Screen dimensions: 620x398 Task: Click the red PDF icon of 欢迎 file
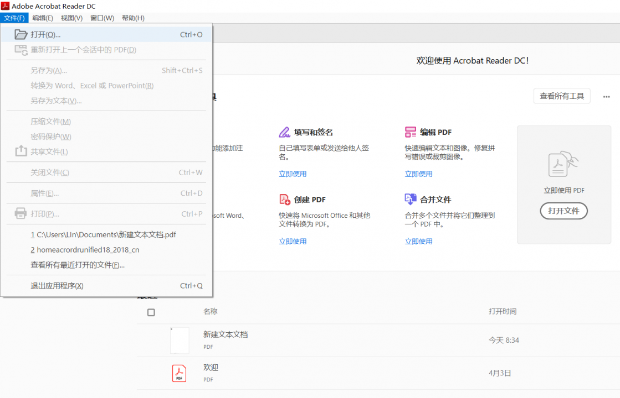pos(179,373)
